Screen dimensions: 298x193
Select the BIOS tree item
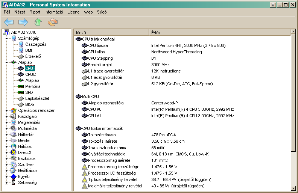click(30, 104)
